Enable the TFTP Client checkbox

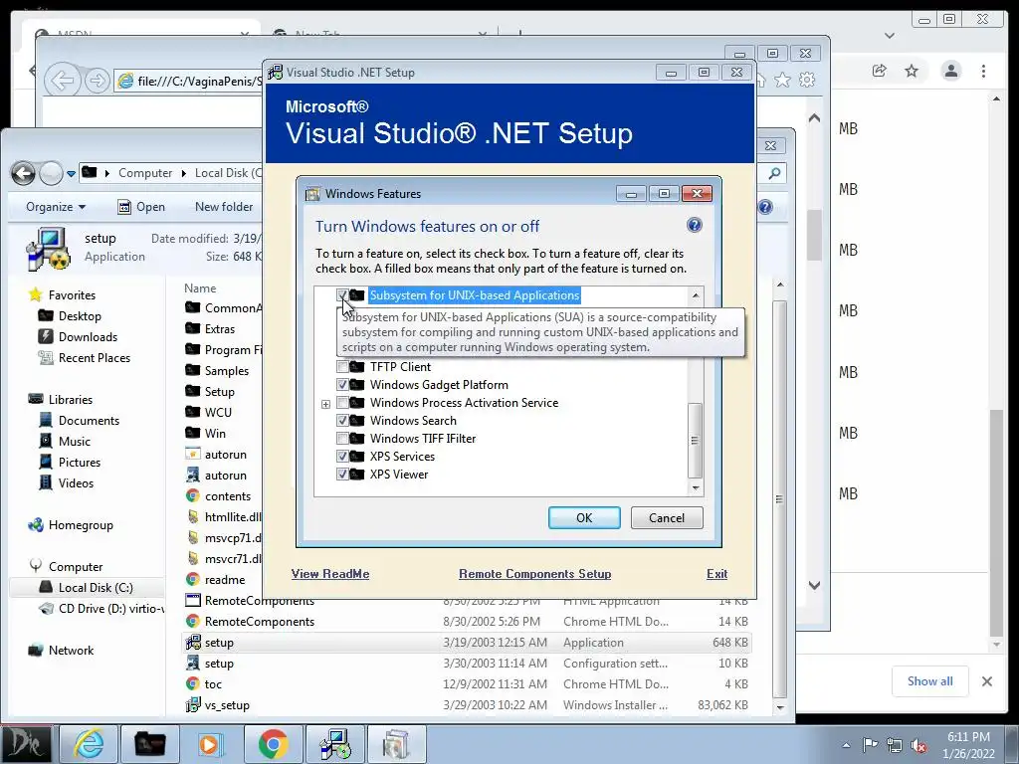point(342,367)
